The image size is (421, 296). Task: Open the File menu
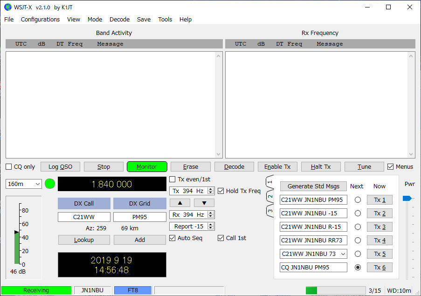[x=9, y=19]
